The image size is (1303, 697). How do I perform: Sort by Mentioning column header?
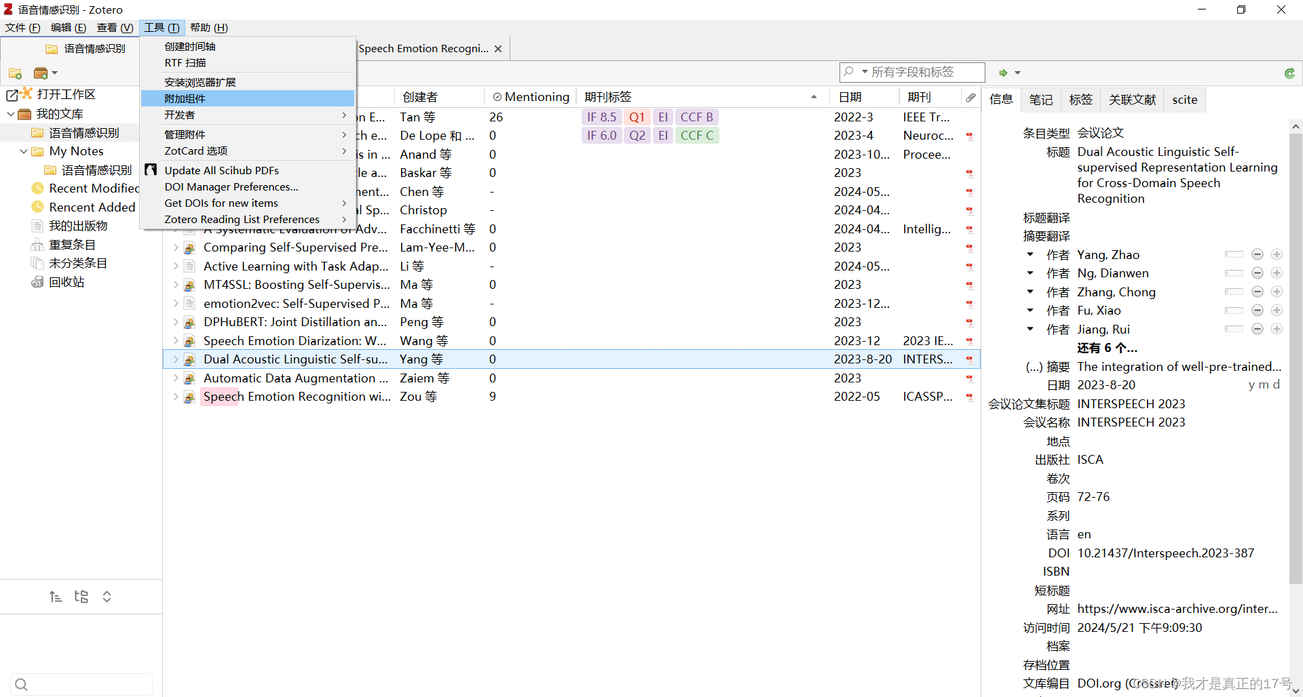tap(531, 97)
